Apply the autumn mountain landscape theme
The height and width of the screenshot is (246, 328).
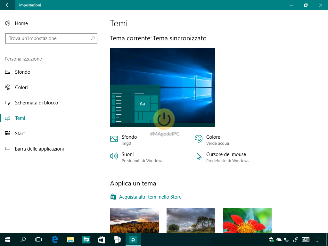coord(135,221)
